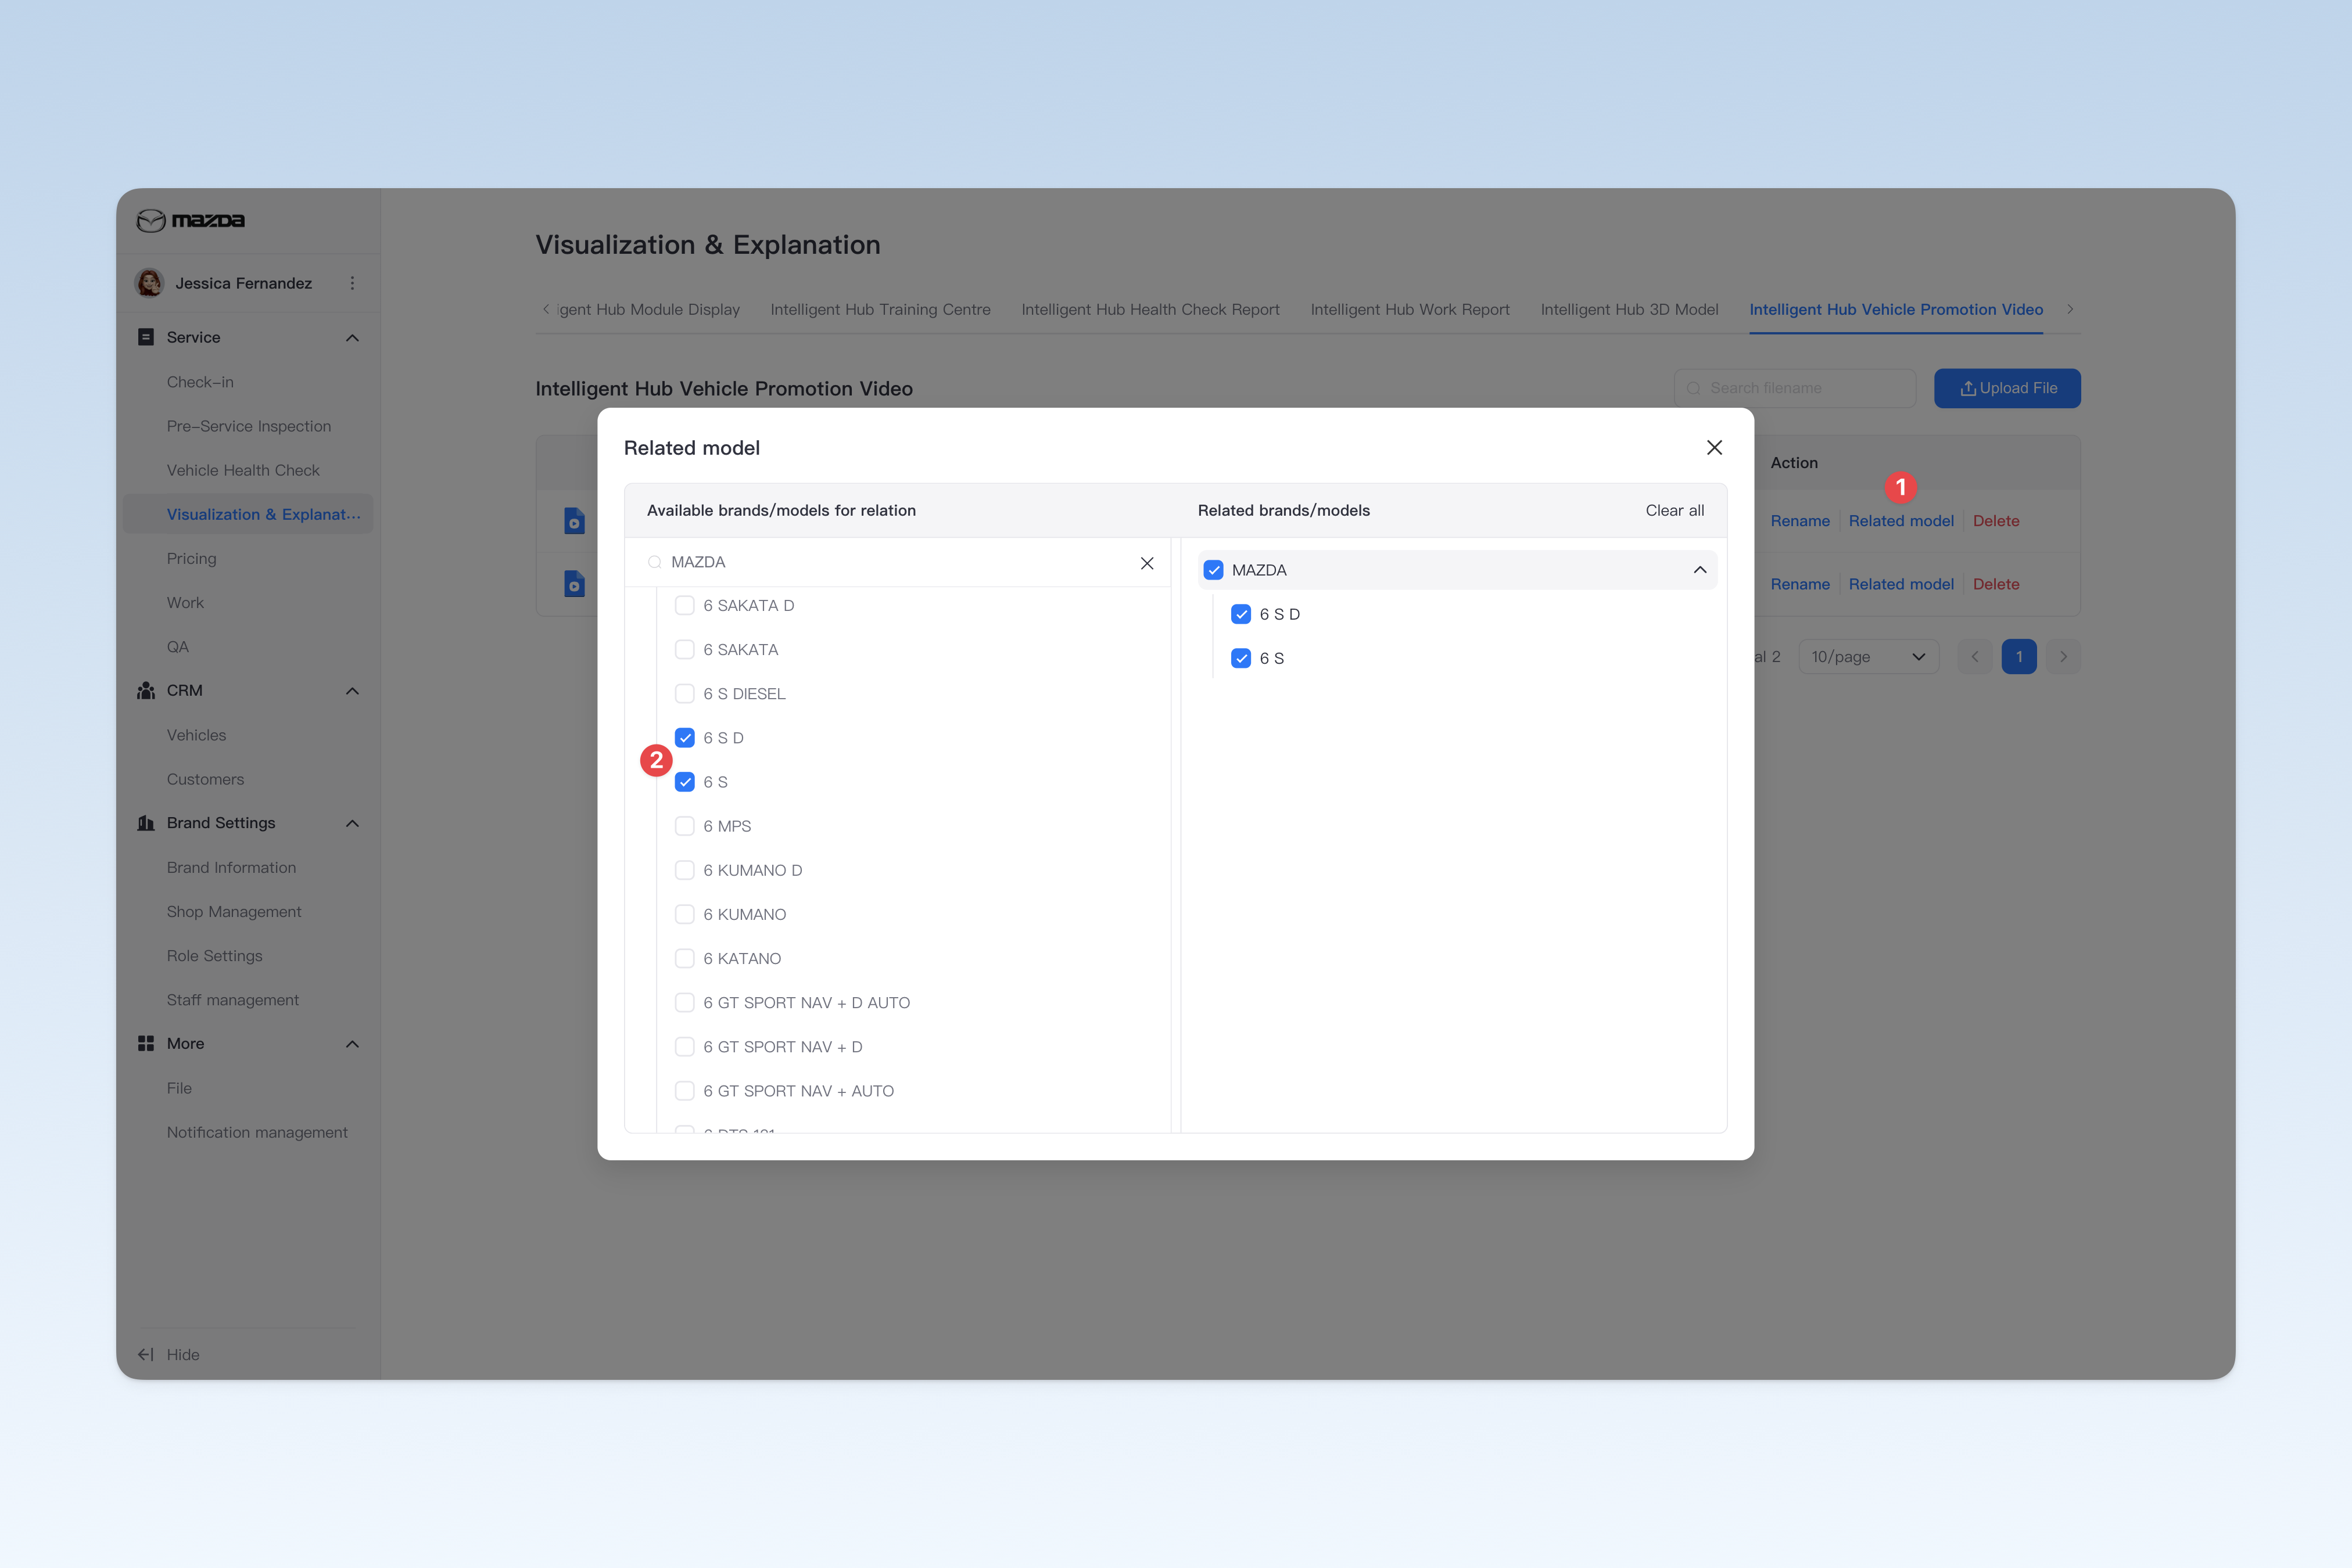
Task: Open the Pricing sidebar item
Action: [191, 559]
